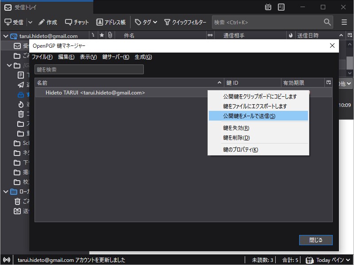
Task: Open the calendar tab icon
Action: click(268, 7)
